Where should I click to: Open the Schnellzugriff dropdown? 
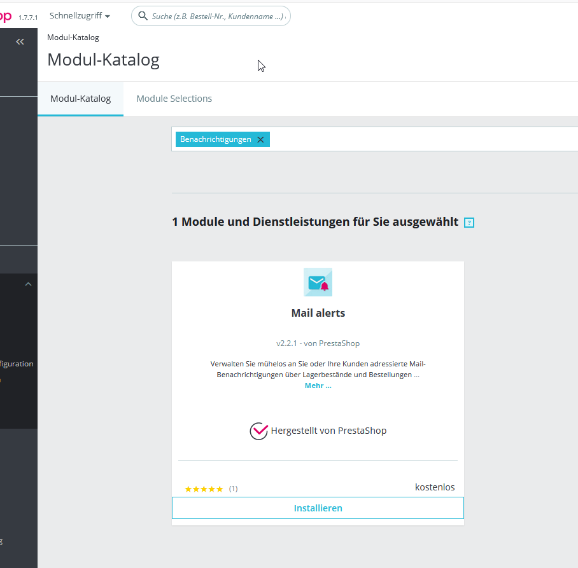(80, 16)
